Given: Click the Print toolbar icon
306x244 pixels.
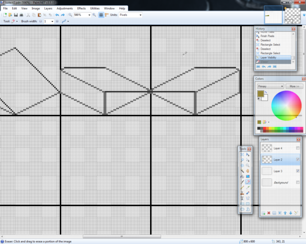Looking at the screenshot, I should 21,15.
